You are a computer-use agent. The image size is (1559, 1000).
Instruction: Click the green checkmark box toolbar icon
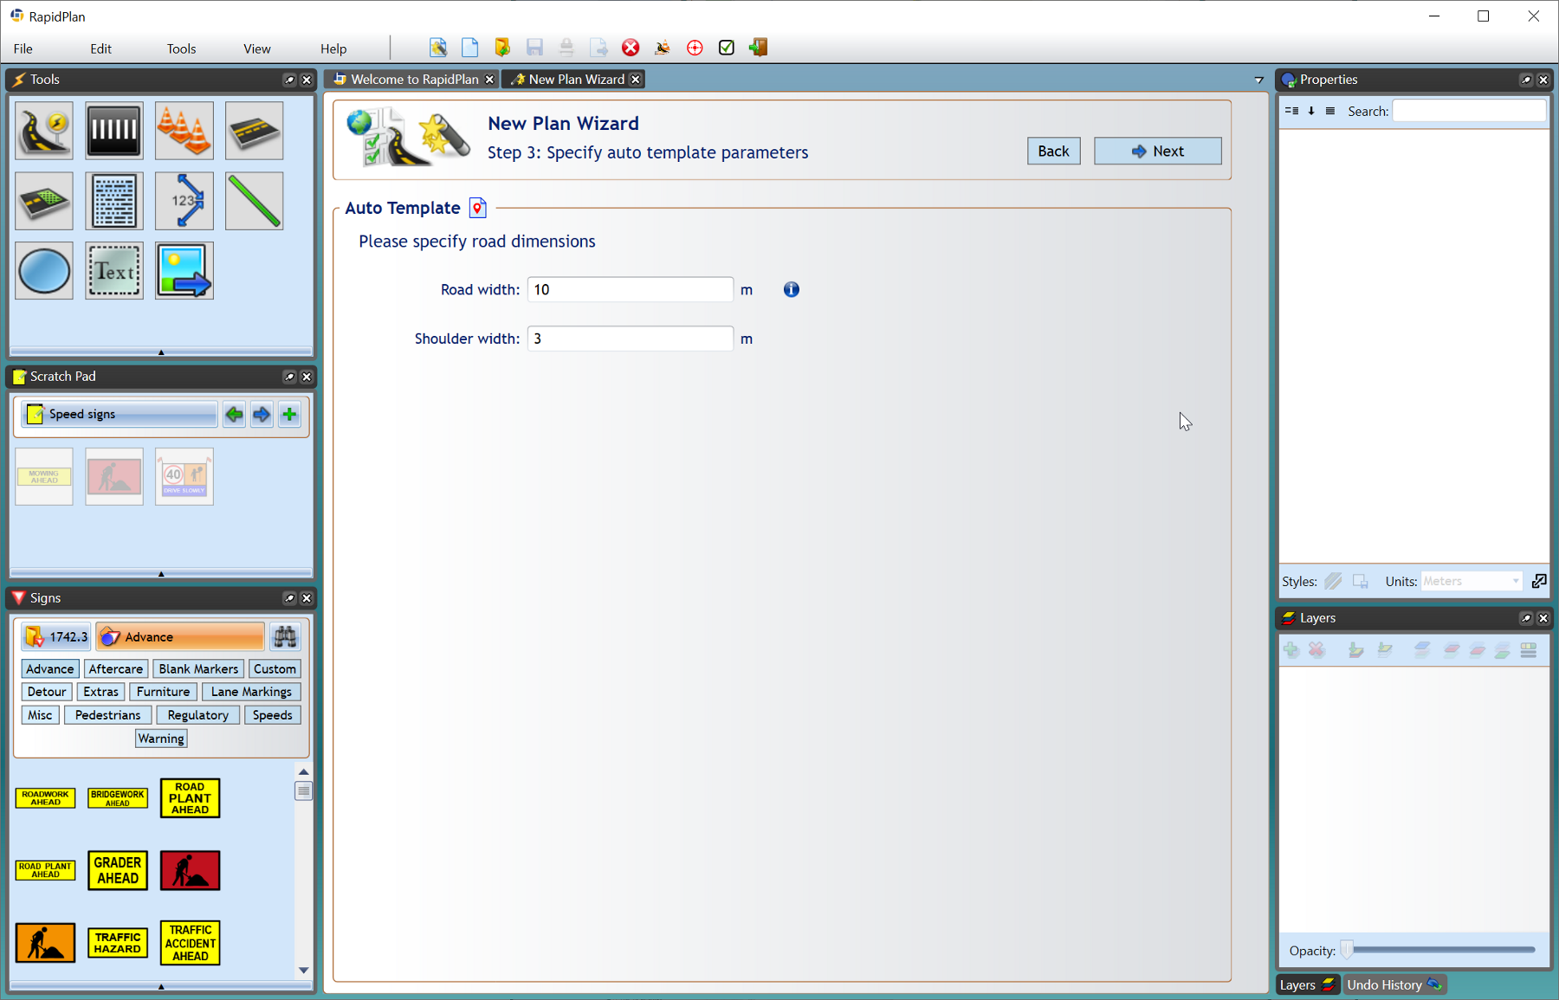coord(727,48)
